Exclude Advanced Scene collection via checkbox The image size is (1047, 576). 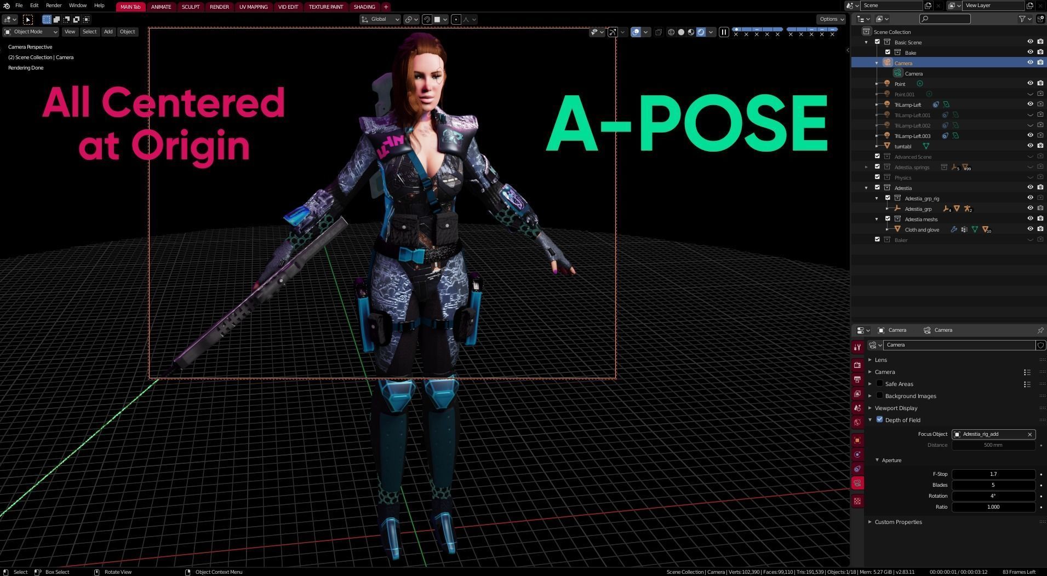pos(877,156)
